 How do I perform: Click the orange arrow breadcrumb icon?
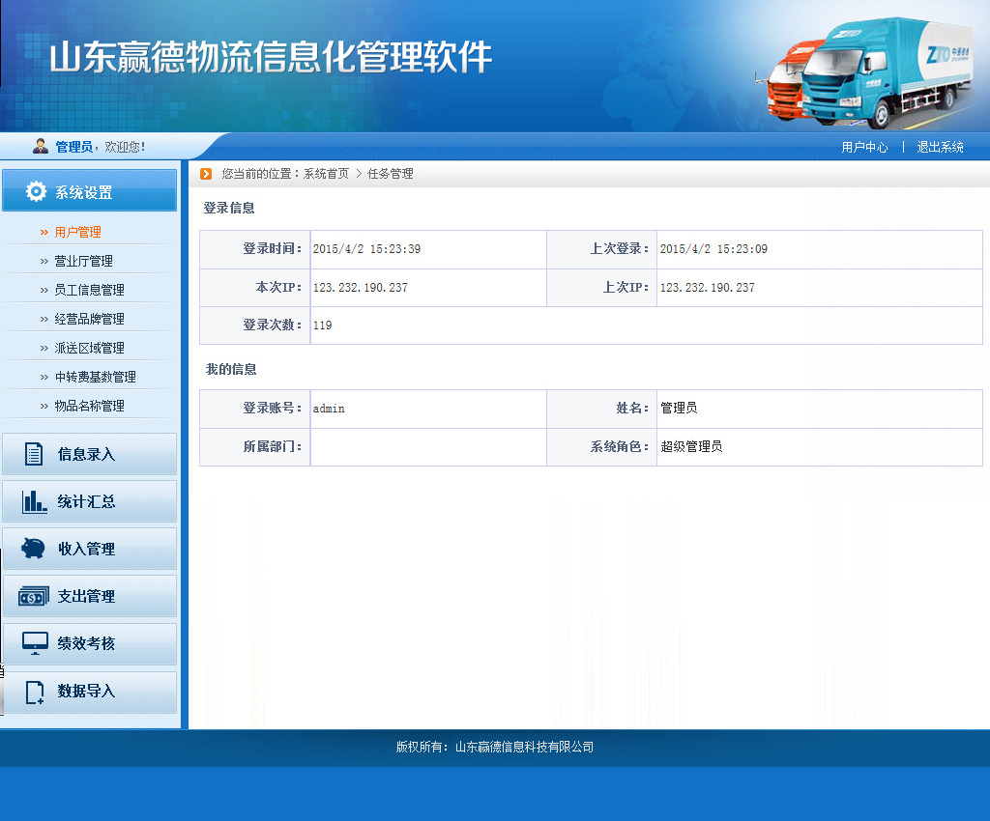tap(206, 174)
